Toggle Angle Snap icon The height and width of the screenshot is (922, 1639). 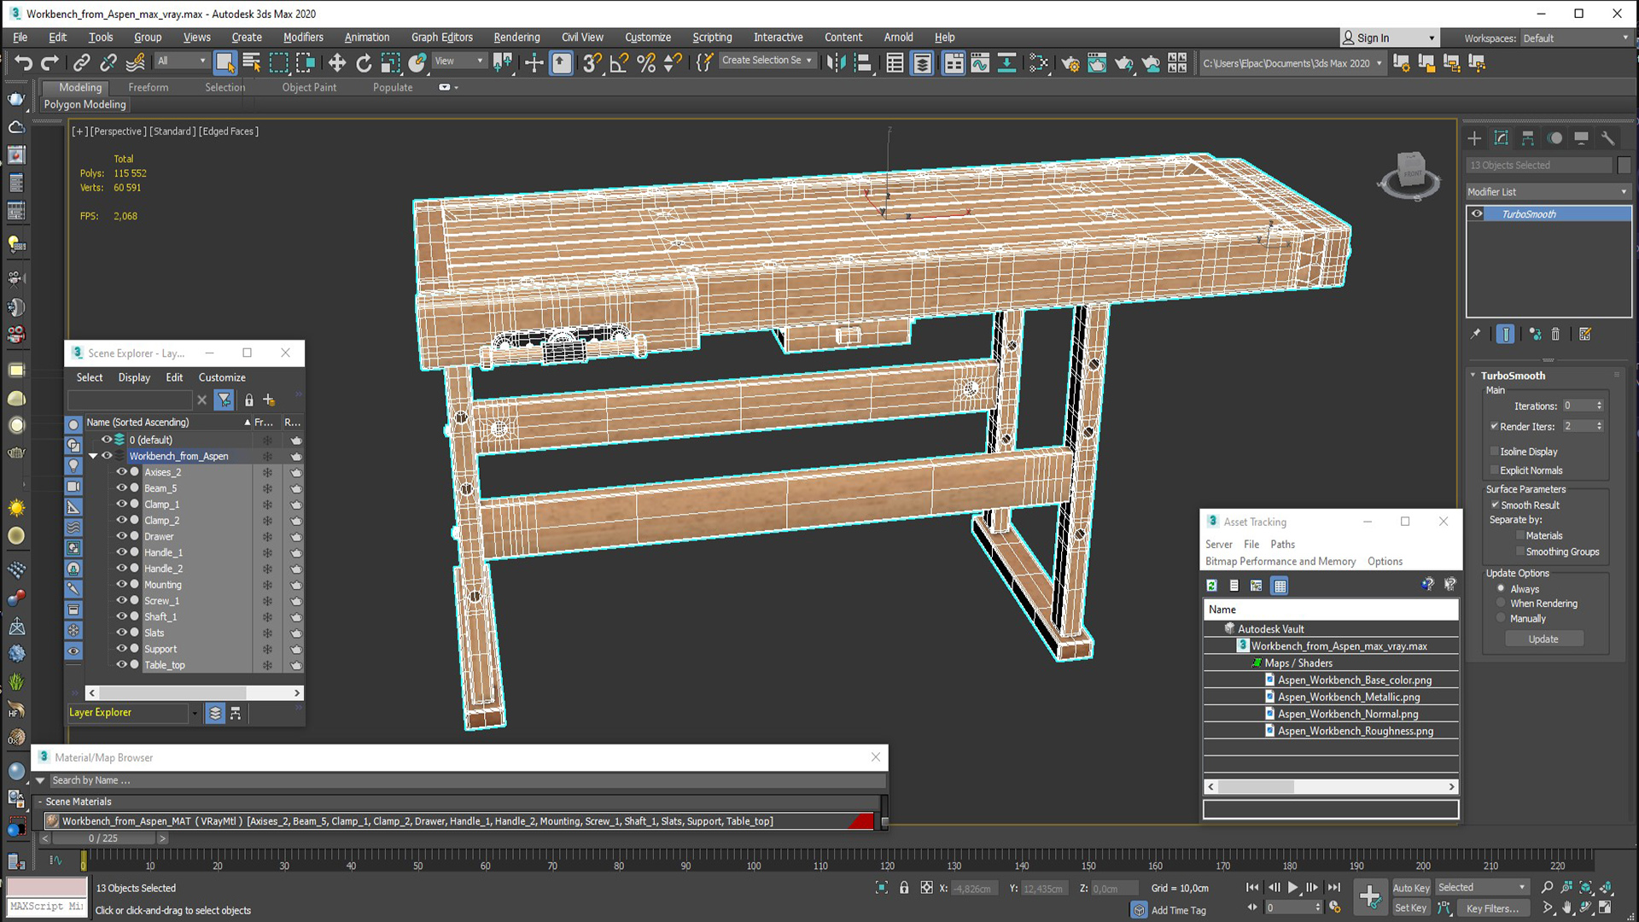point(619,62)
